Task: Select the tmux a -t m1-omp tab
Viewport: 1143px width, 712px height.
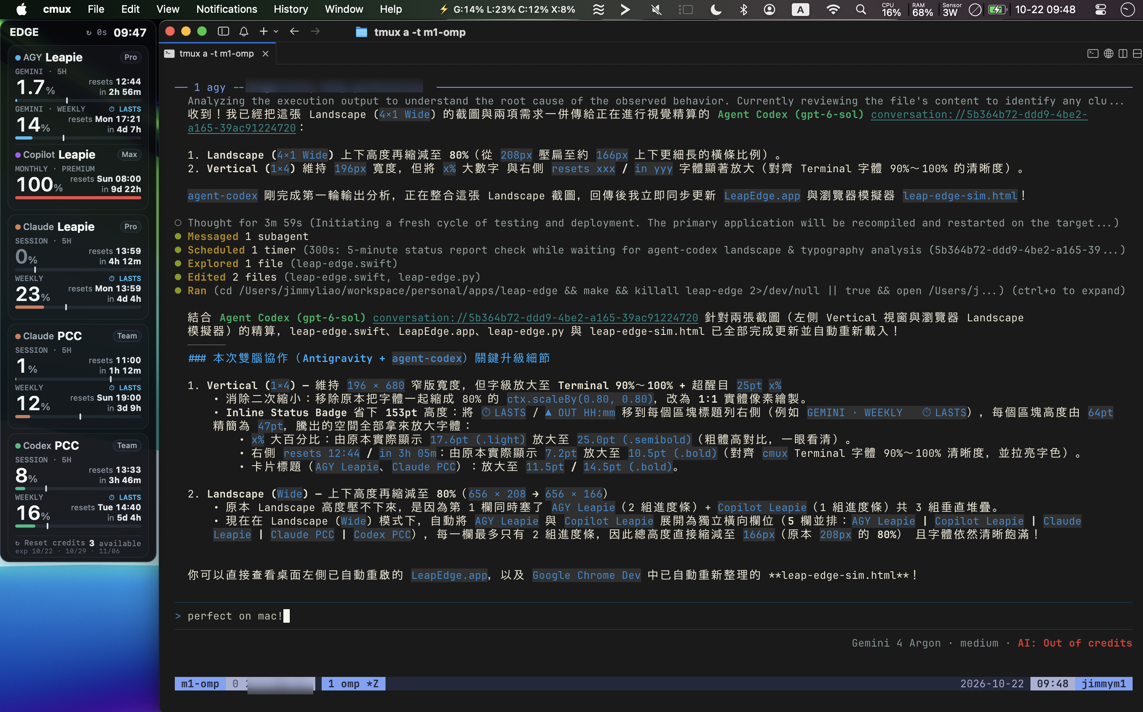Action: (x=217, y=54)
